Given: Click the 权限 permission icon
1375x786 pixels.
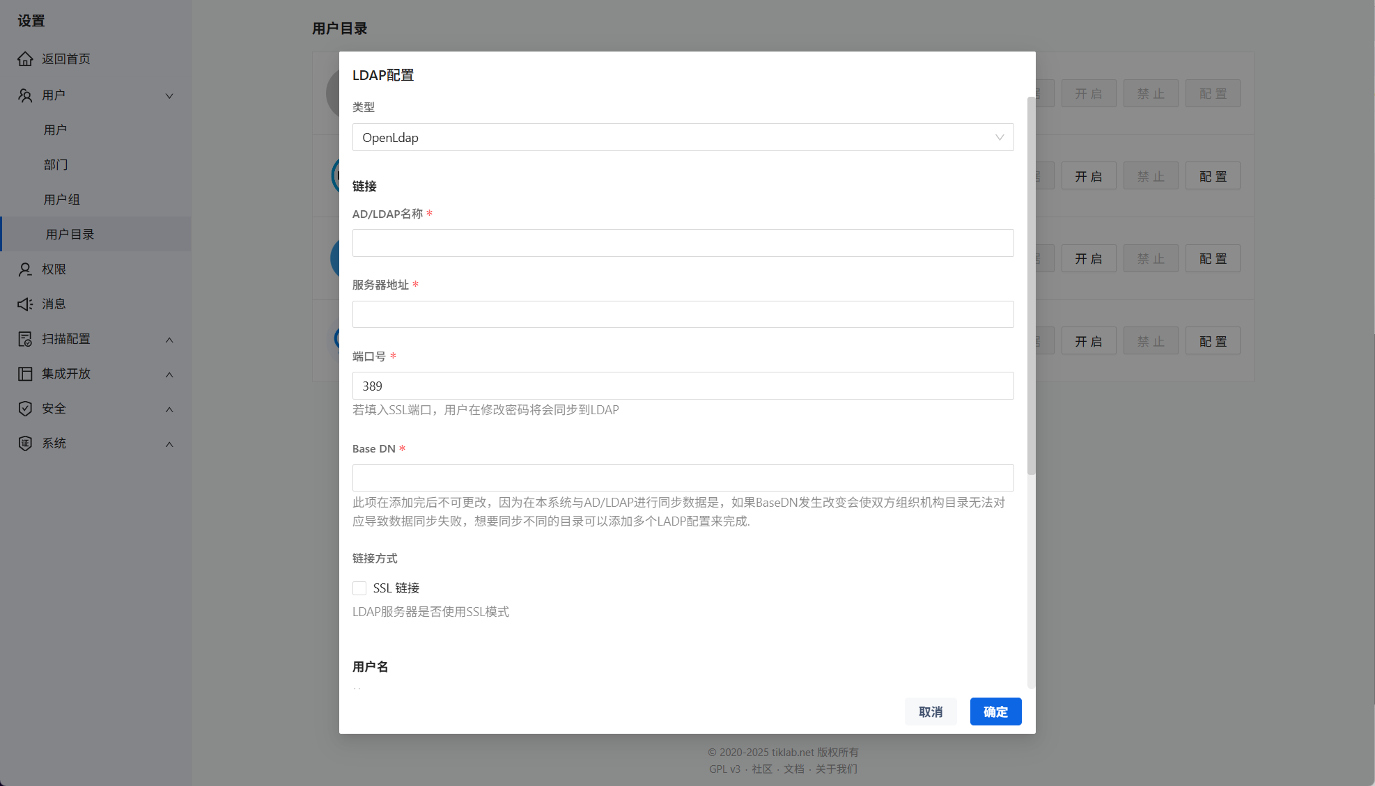Looking at the screenshot, I should (x=25, y=269).
